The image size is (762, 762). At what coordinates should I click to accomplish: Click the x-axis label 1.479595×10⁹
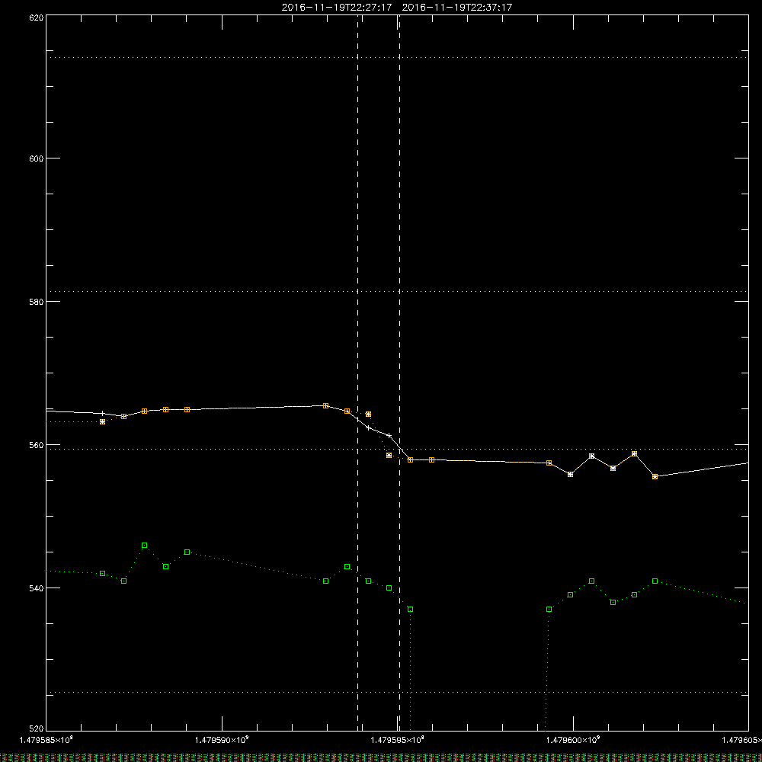[397, 740]
